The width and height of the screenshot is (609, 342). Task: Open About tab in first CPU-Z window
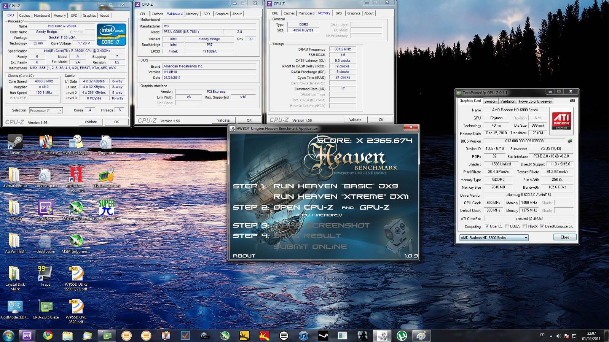(x=104, y=16)
